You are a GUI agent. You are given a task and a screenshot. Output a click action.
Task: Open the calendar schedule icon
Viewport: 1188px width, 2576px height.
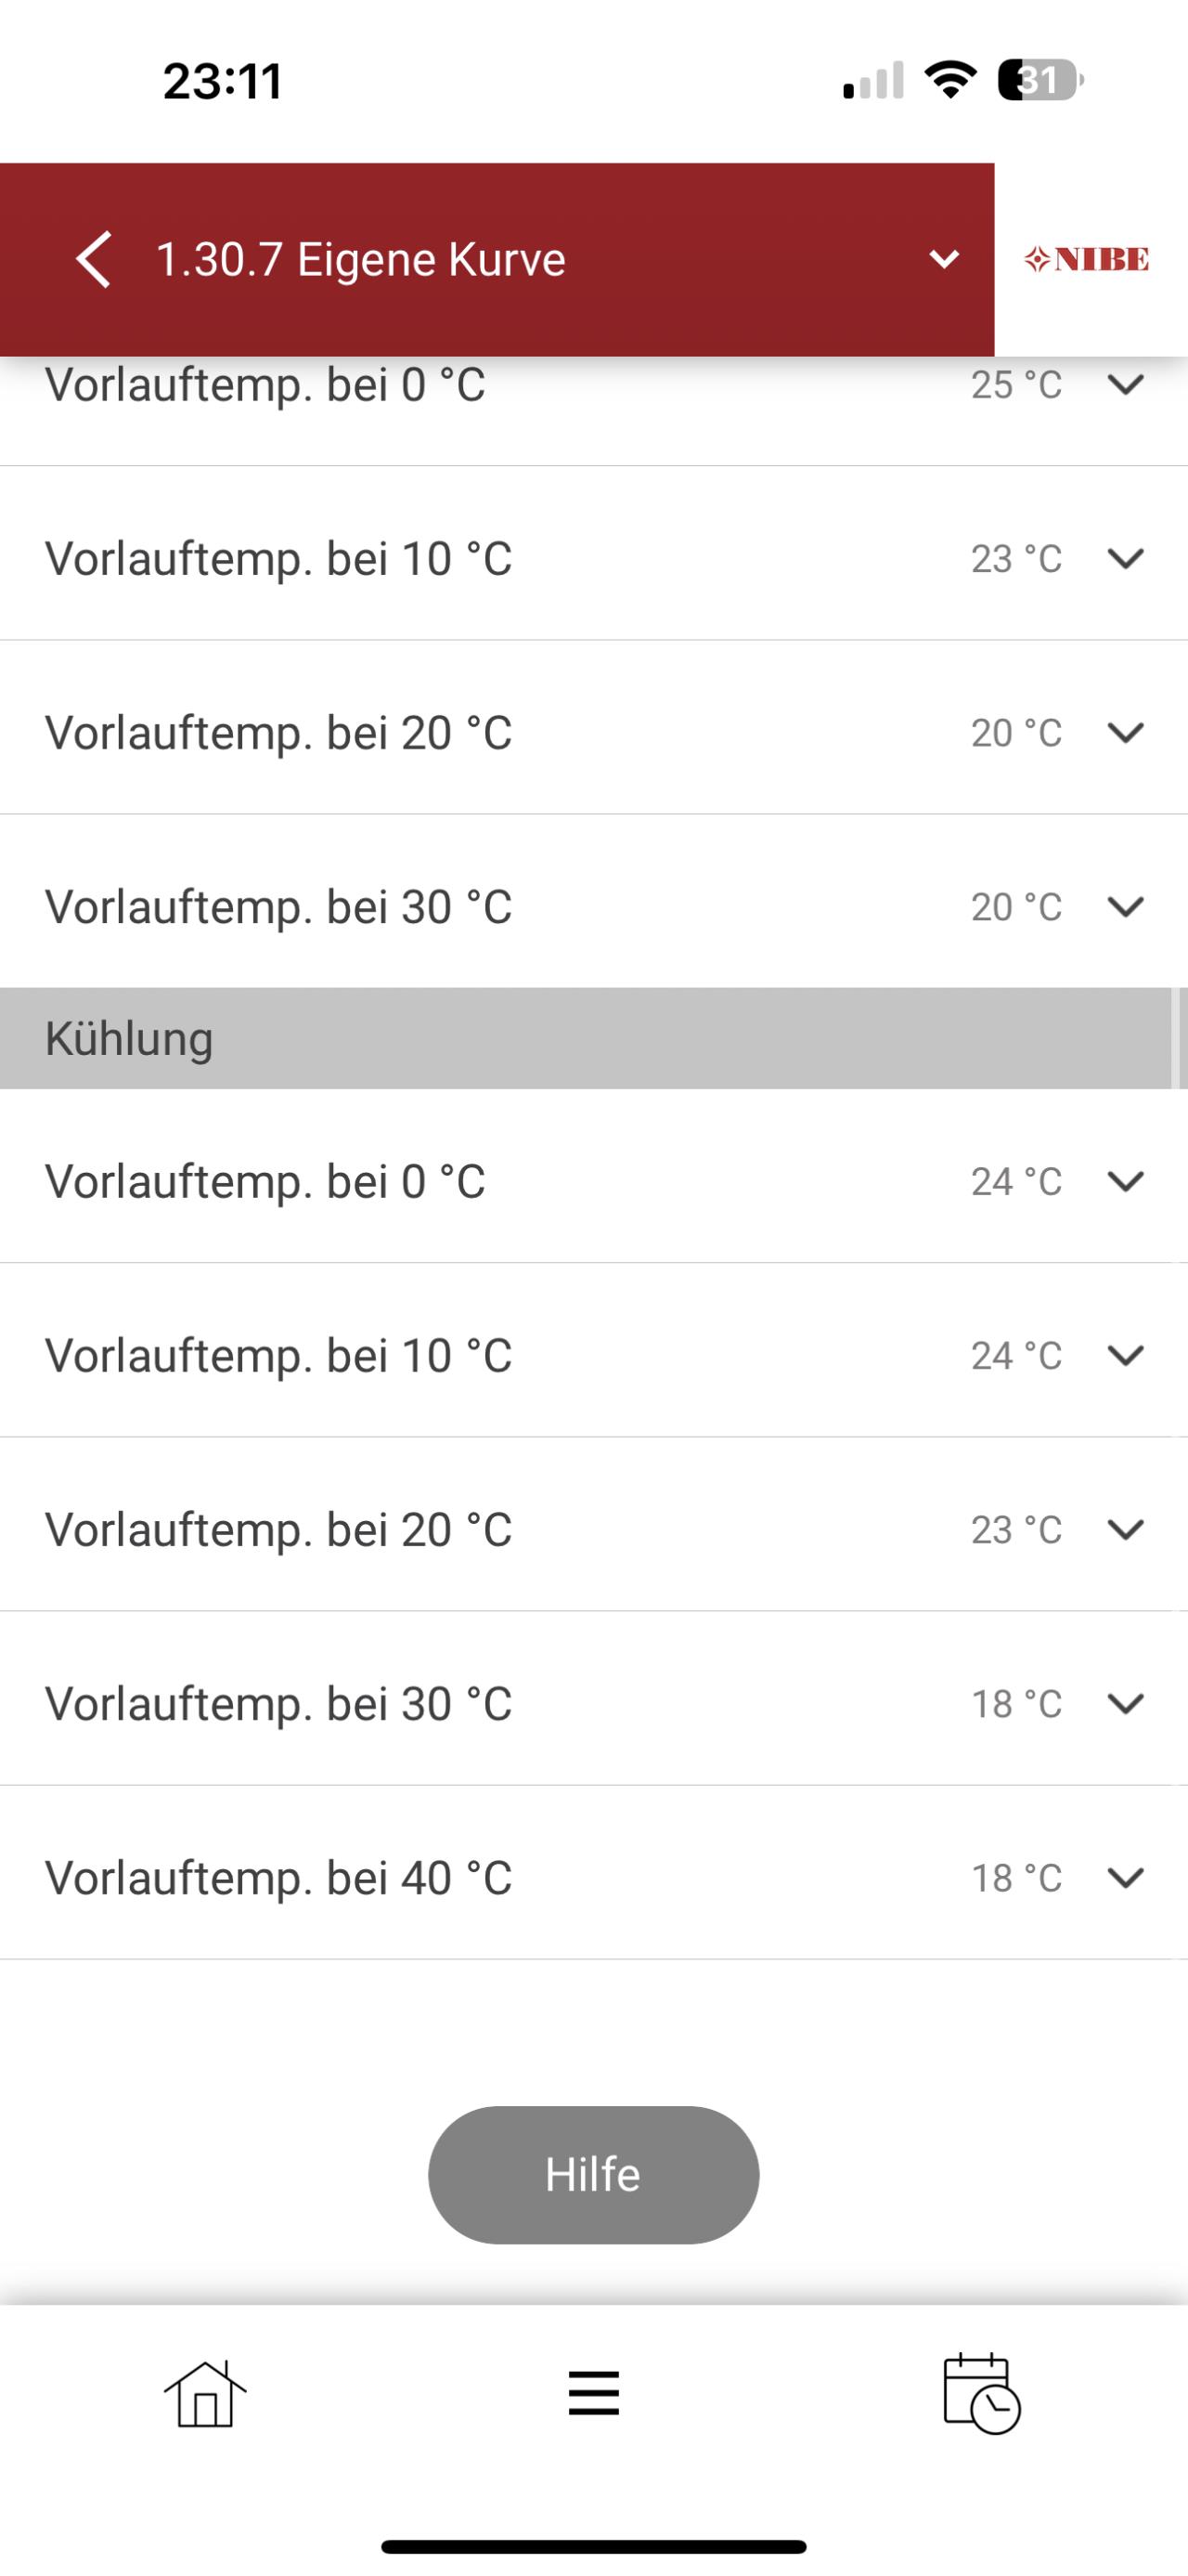click(x=981, y=2394)
